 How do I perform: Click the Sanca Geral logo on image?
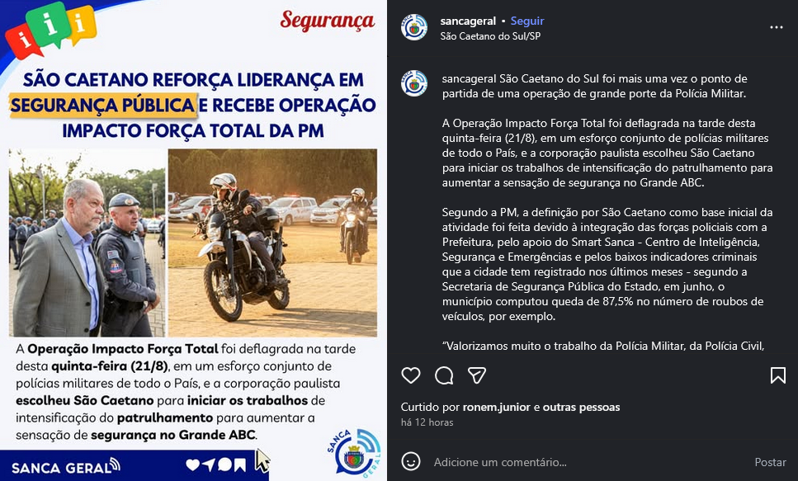(x=354, y=452)
